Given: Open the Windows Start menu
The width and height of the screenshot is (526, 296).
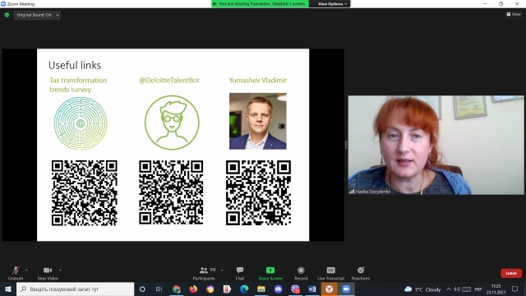Looking at the screenshot, I should [8, 289].
